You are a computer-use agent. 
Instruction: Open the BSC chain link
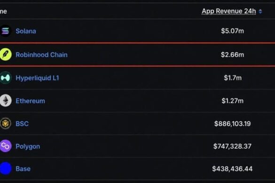pyautogui.click(x=22, y=124)
